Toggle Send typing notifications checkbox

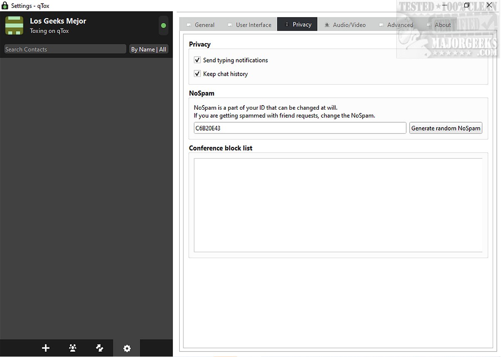click(x=197, y=60)
